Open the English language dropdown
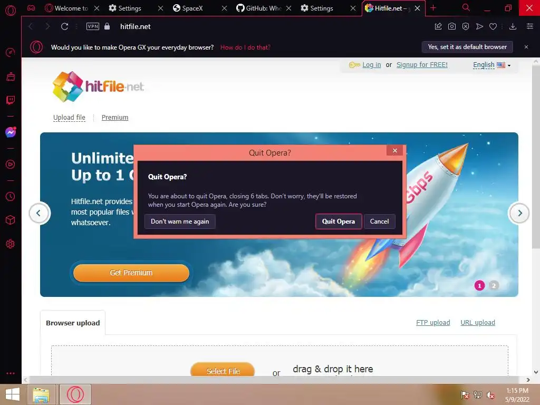 click(491, 65)
